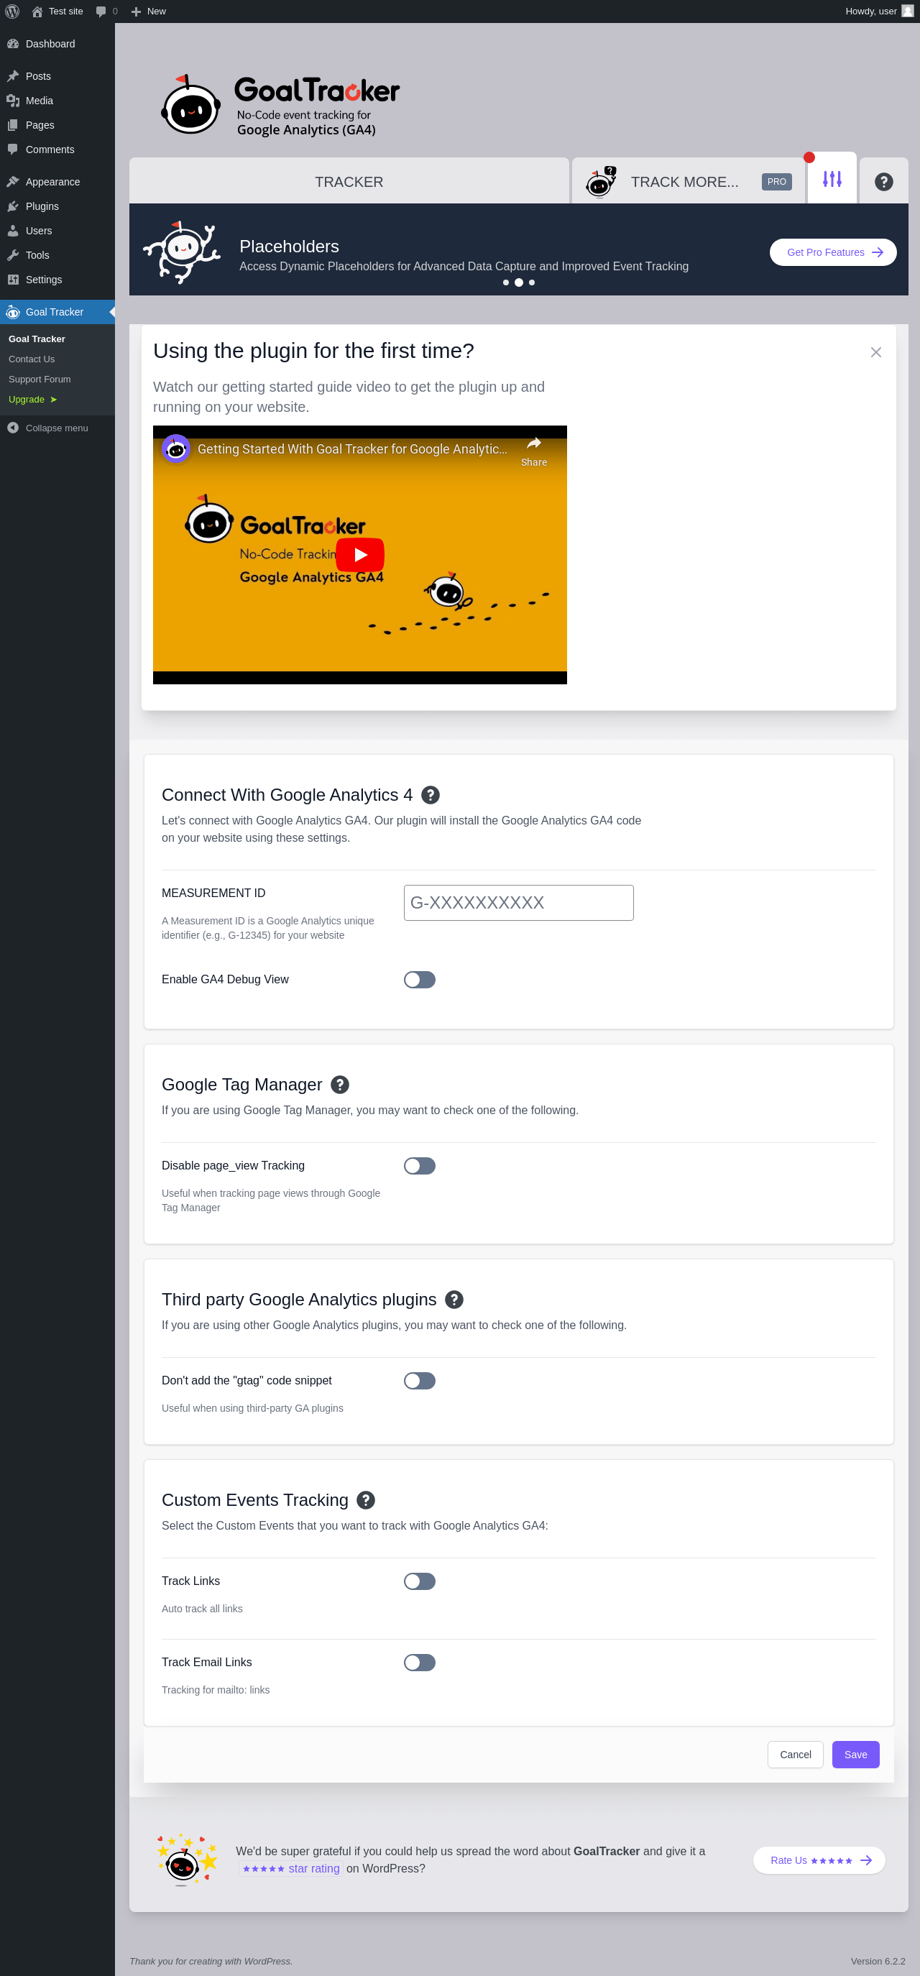Image resolution: width=920 pixels, height=1976 pixels.
Task: Share the getting started video
Action: (534, 451)
